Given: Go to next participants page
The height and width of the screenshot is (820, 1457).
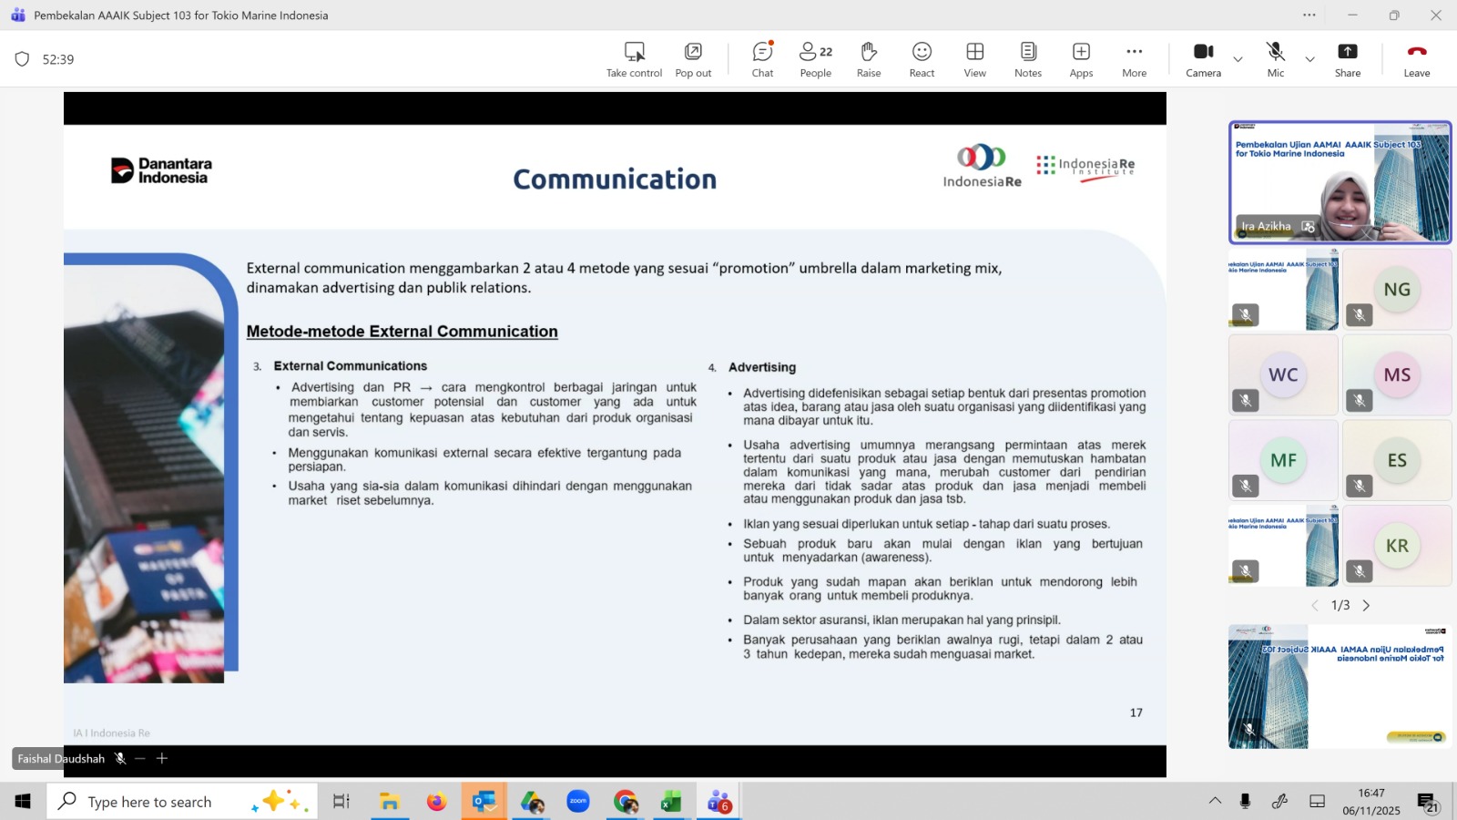Looking at the screenshot, I should [x=1366, y=606].
